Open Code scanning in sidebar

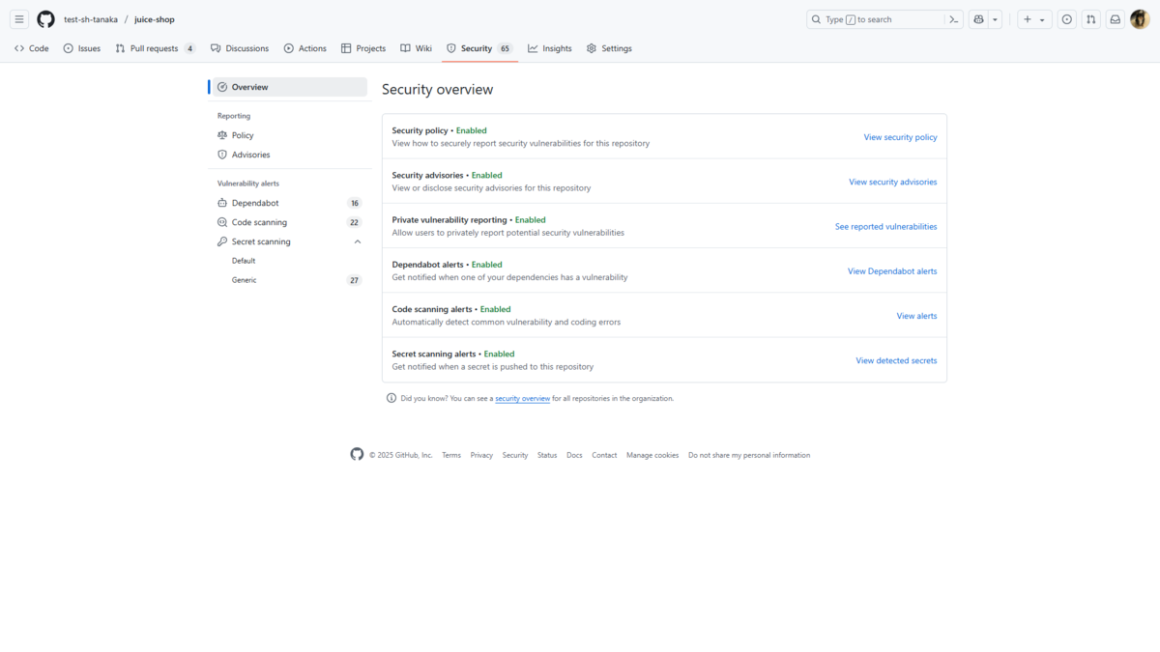pyautogui.click(x=289, y=222)
